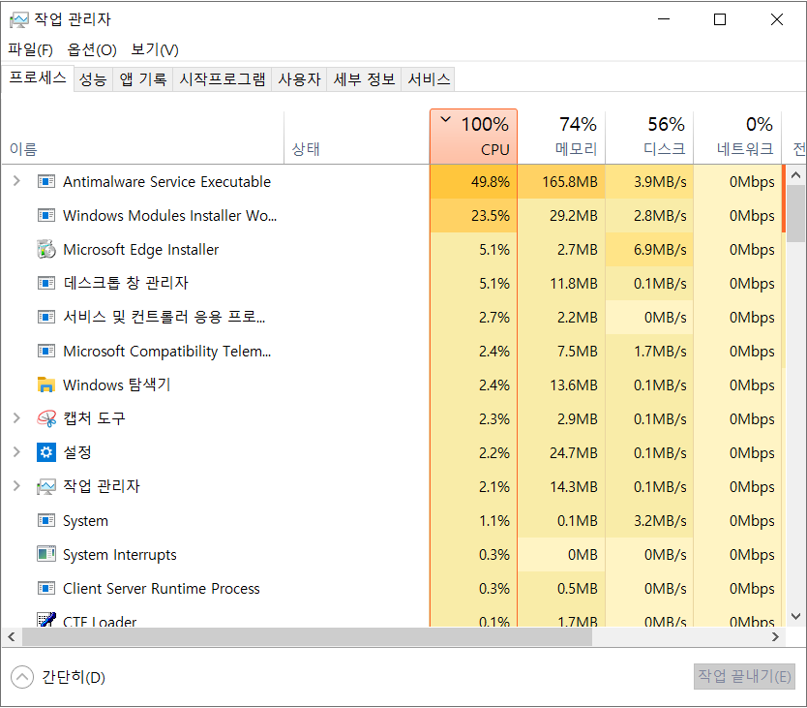
Task: Select the 프로세스 tab
Action: [38, 77]
